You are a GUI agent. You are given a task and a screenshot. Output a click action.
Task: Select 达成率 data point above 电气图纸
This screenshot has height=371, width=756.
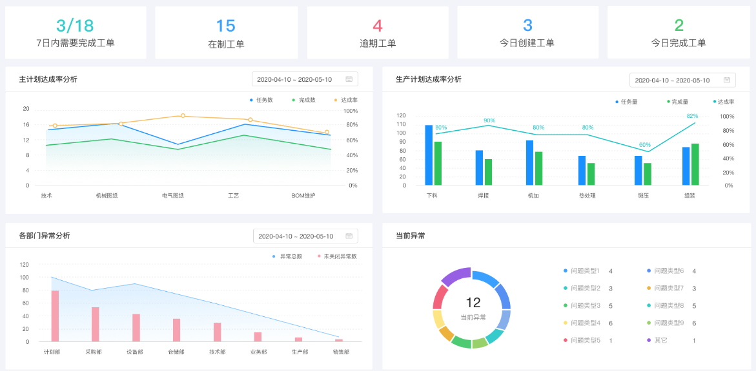point(183,116)
